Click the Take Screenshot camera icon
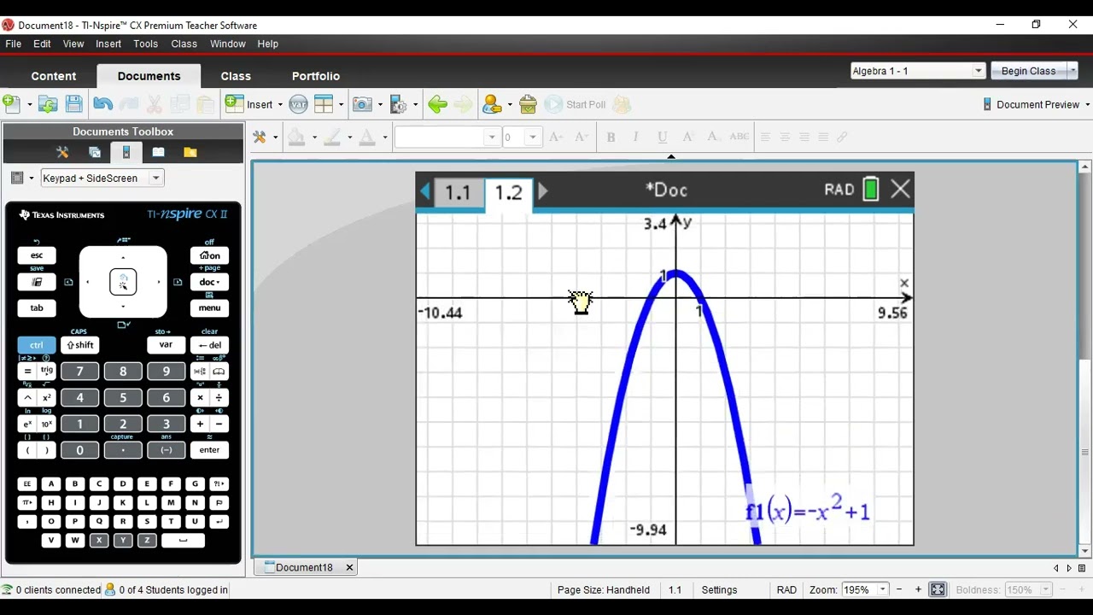Image resolution: width=1093 pixels, height=615 pixels. [x=362, y=104]
